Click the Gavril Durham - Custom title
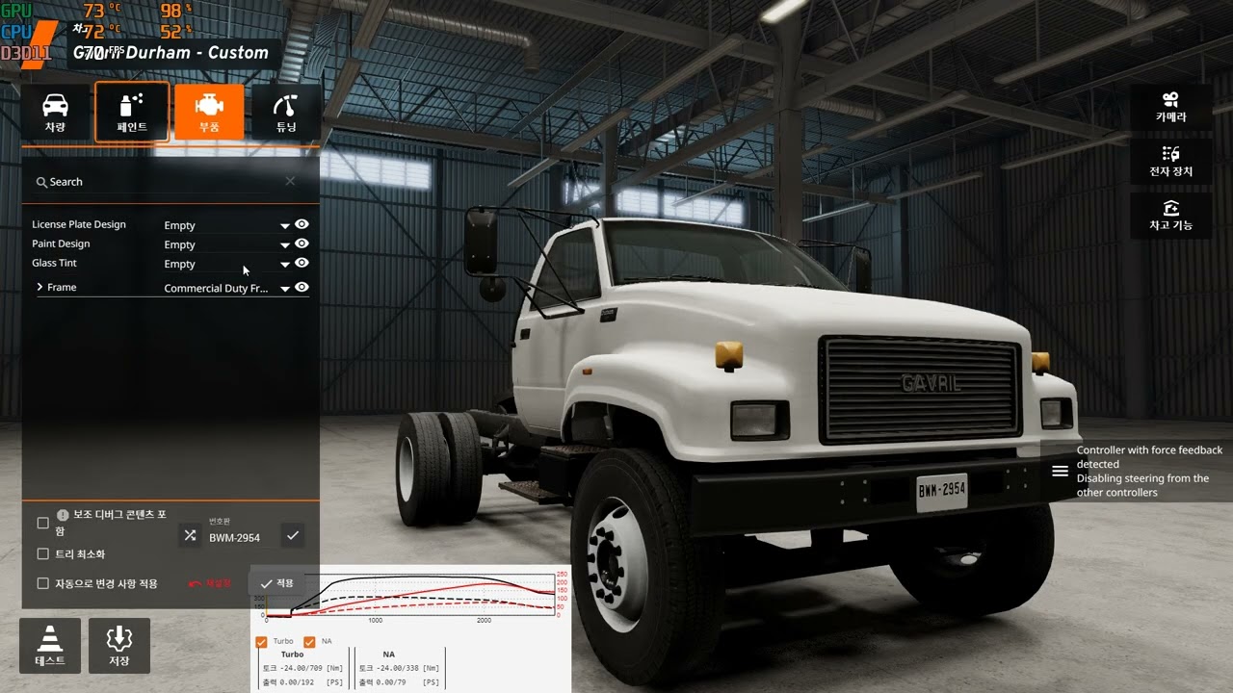Screen dimensions: 1233x693 pyautogui.click(x=171, y=53)
